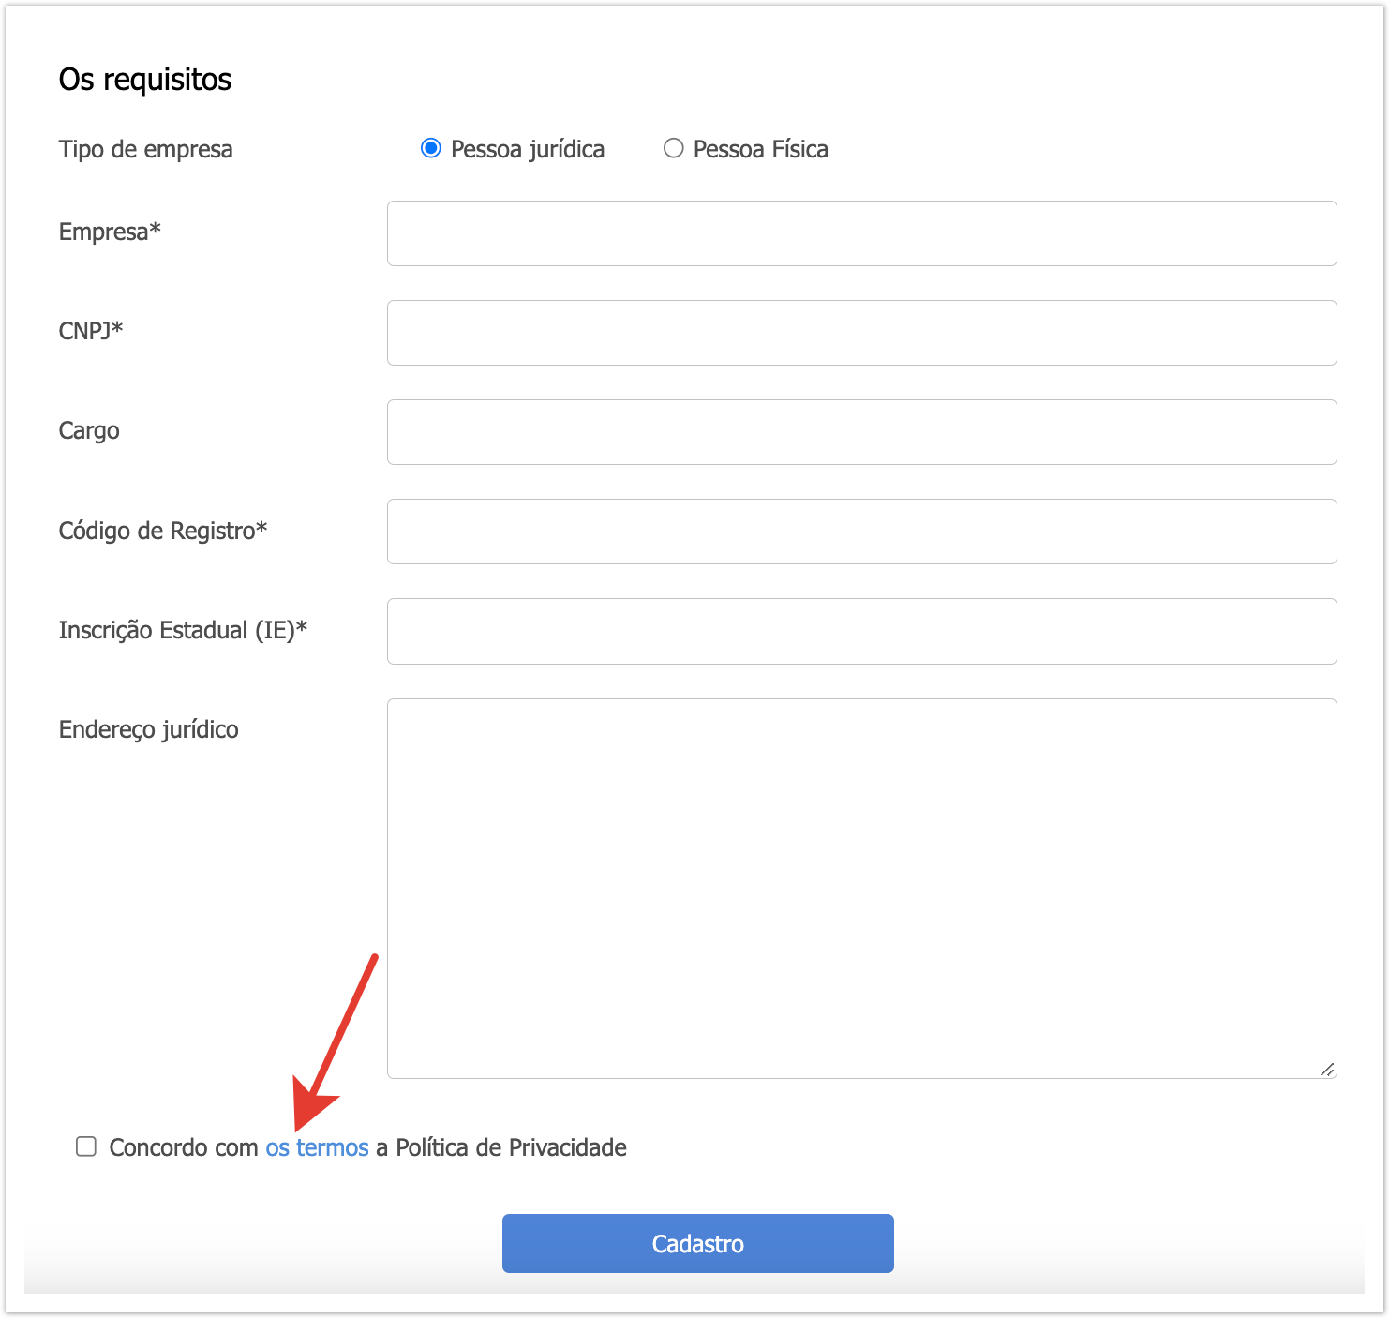The image size is (1389, 1318).
Task: Click the textarea resize handle corner
Action: tap(1327, 1070)
